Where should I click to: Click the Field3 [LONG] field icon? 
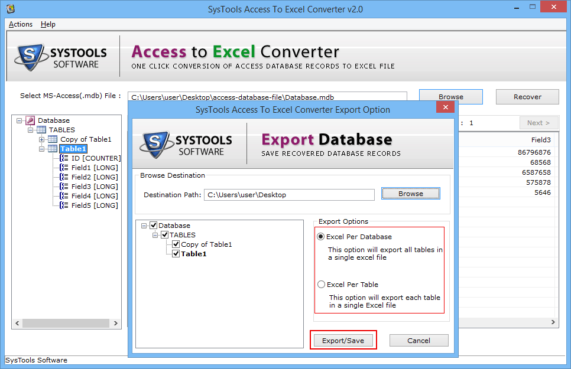pos(64,187)
